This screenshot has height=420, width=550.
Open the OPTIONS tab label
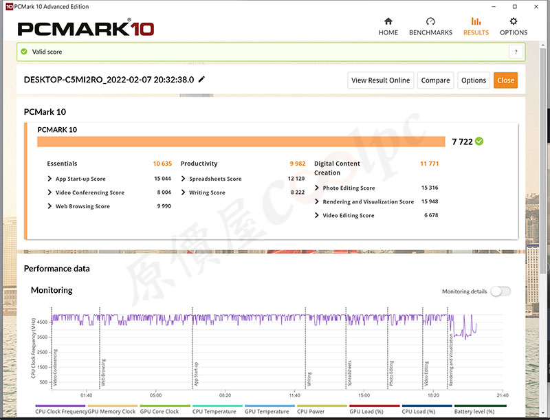pos(513,32)
